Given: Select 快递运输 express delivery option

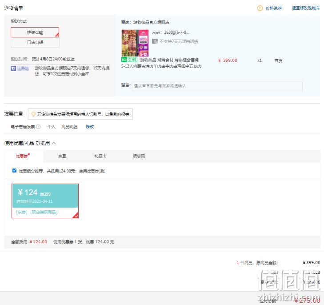Looking at the screenshot, I should coord(35,32).
